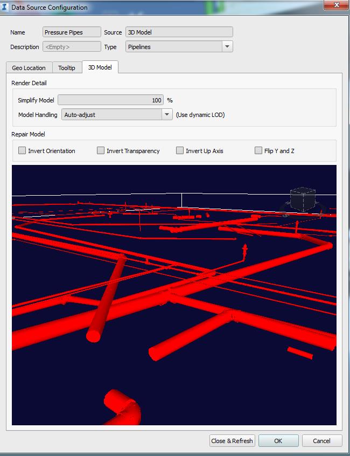
Task: Enable Invert Orientation checkbox
Action: point(22,150)
